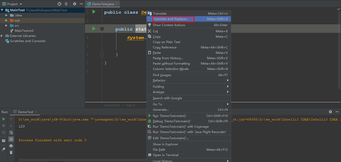Open the Run panel settings gear
The height and width of the screenshot is (162, 341).
[x=330, y=112]
